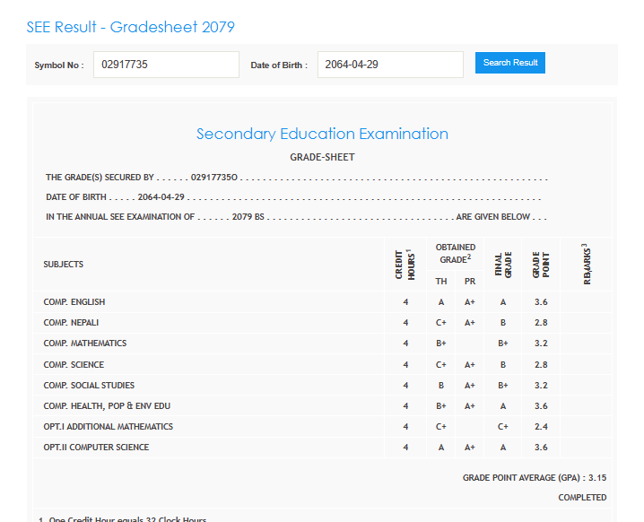
Task: Click the REMARKS column header
Action: 587,264
